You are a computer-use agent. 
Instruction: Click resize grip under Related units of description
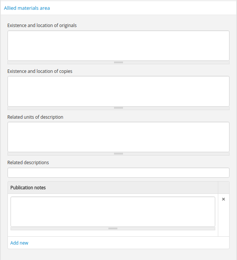pyautogui.click(x=118, y=154)
